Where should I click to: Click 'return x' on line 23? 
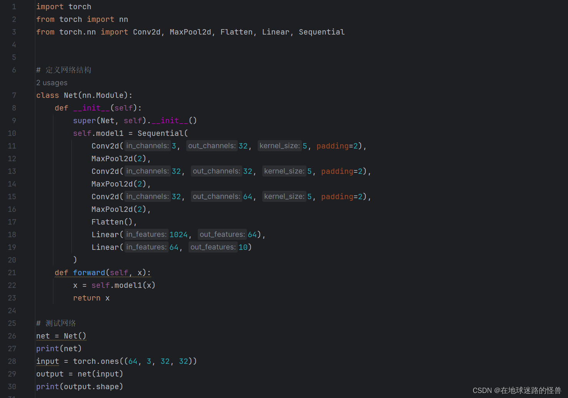coord(91,298)
